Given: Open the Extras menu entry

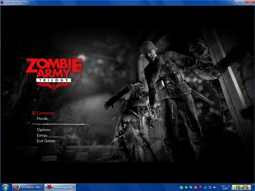Looking at the screenshot, I should click(x=42, y=135).
